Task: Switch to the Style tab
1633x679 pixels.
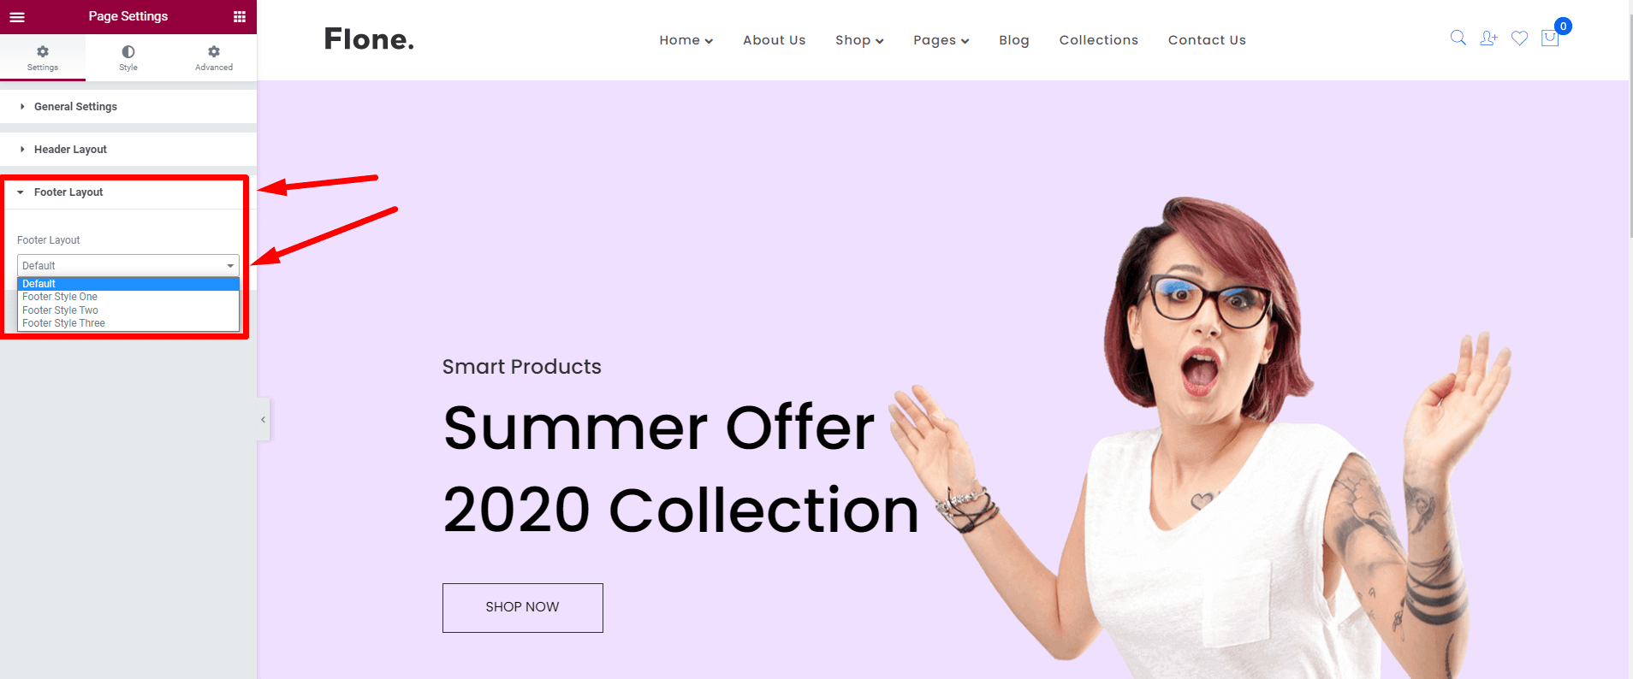Action: (128, 58)
